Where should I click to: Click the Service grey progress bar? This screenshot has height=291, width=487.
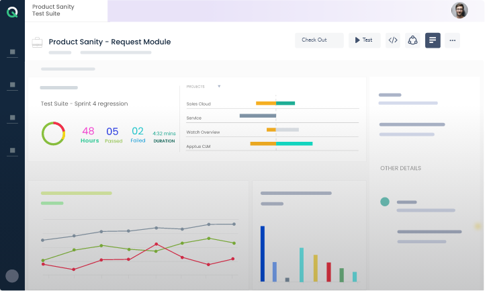point(258,116)
